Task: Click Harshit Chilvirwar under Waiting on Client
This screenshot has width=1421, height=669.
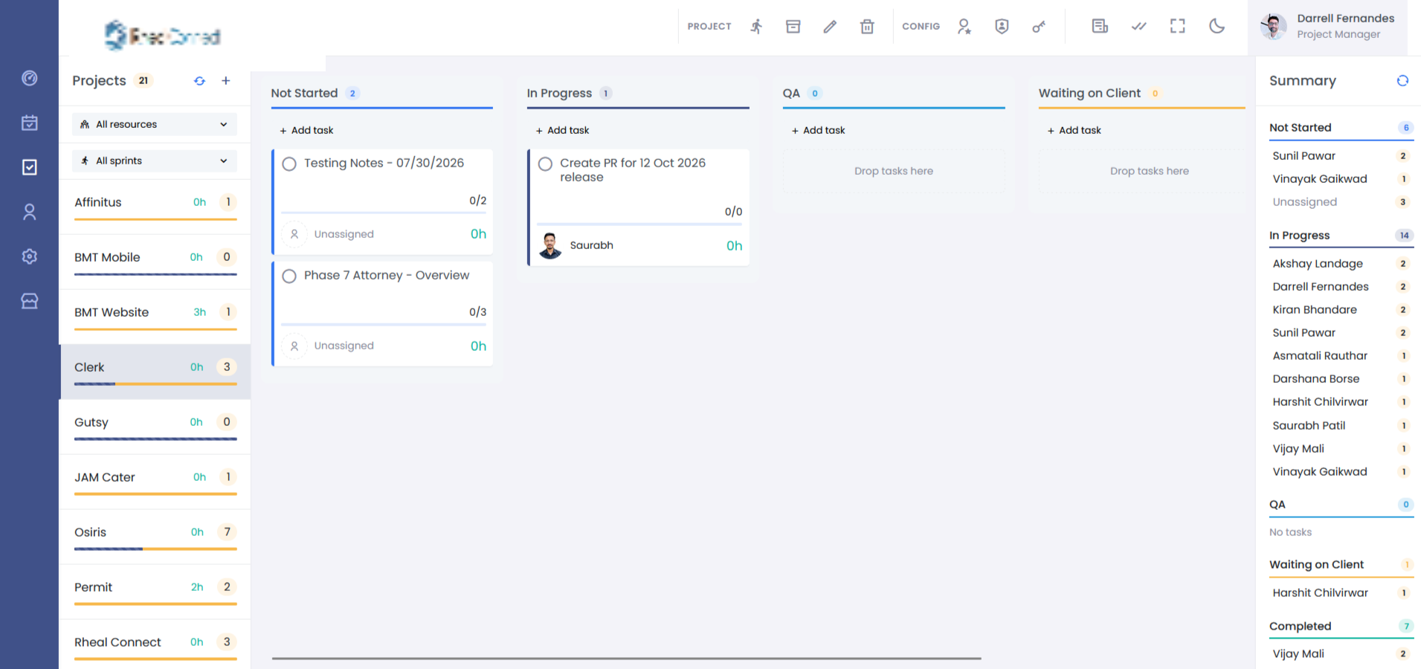Action: [1320, 592]
